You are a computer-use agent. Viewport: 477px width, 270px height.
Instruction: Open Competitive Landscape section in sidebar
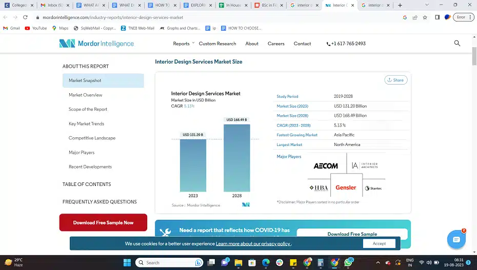point(92,138)
